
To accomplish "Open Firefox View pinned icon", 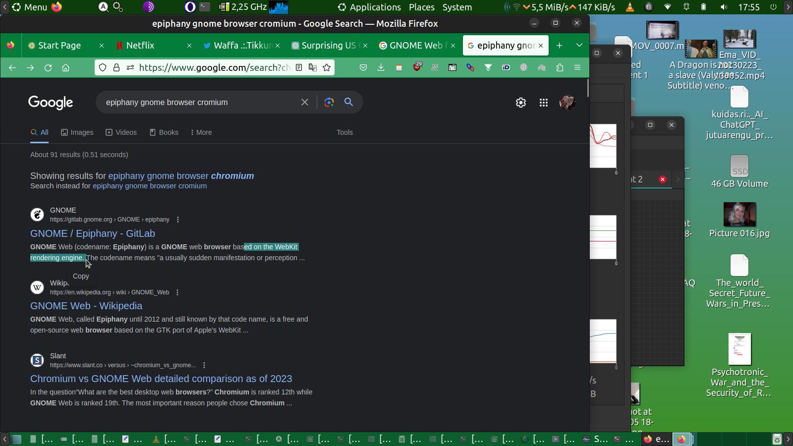I will (10, 45).
